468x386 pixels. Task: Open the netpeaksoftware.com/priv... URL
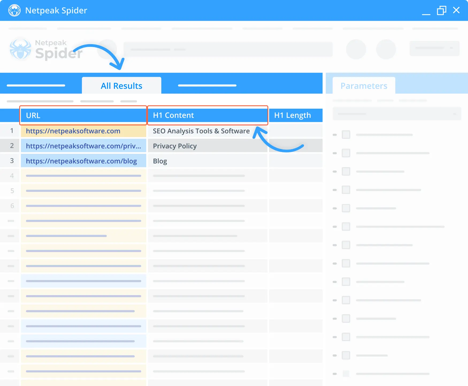tap(83, 146)
